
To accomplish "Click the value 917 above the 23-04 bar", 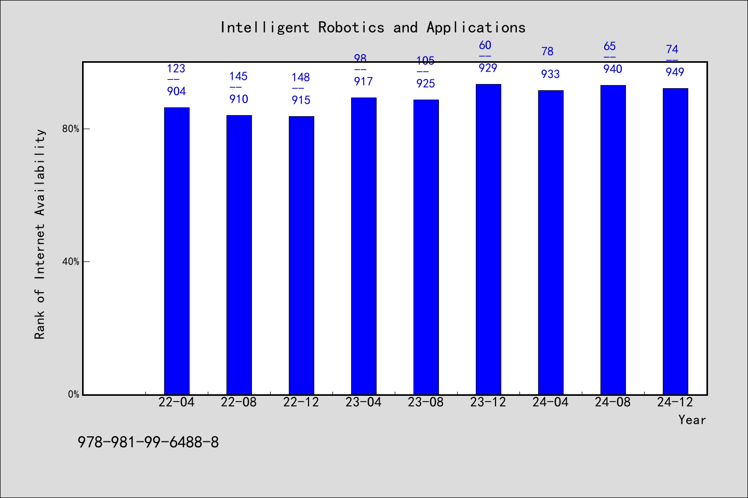I will pyautogui.click(x=364, y=81).
